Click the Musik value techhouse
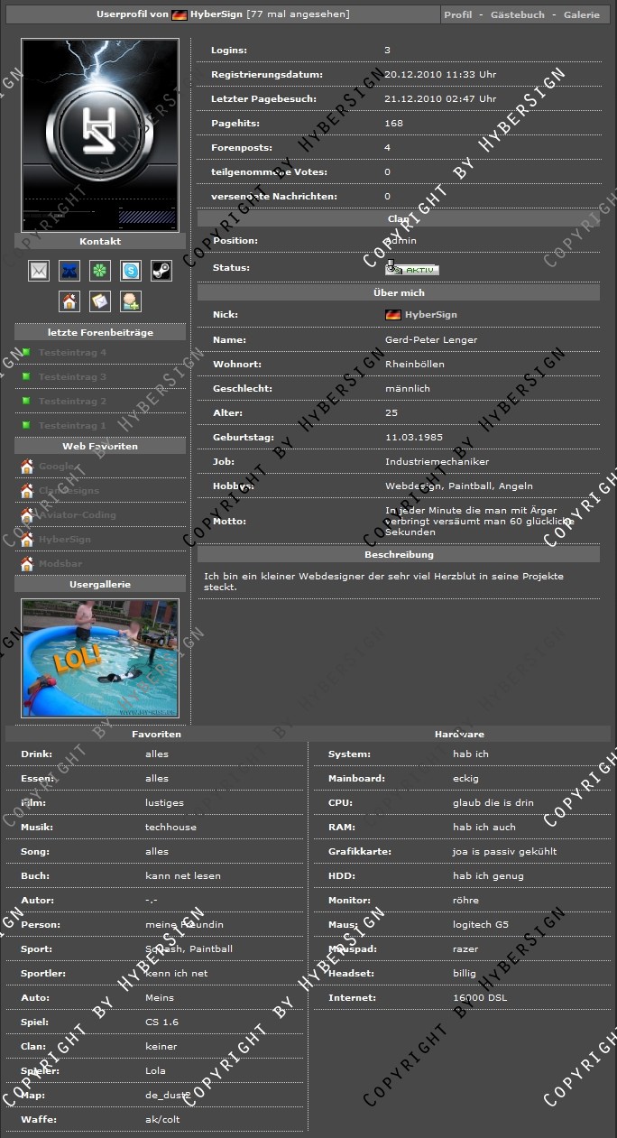The height and width of the screenshot is (1138, 617). [x=170, y=827]
